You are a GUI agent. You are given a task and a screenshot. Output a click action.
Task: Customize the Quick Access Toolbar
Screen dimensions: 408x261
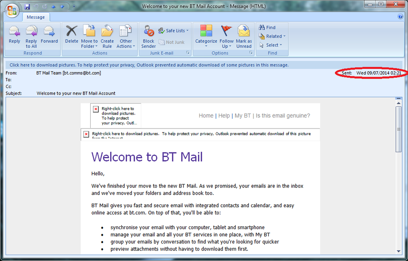pos(74,7)
